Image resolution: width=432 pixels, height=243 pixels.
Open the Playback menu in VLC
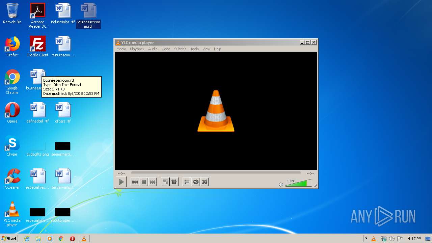[137, 49]
